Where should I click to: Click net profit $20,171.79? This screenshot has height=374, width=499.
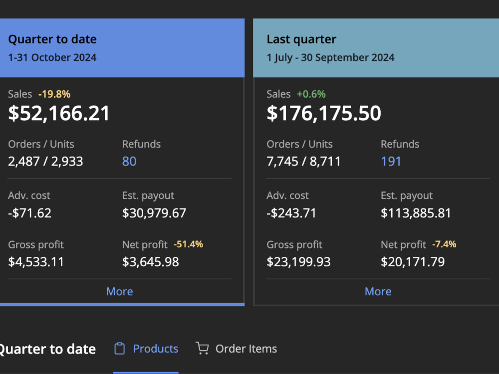[x=413, y=262]
